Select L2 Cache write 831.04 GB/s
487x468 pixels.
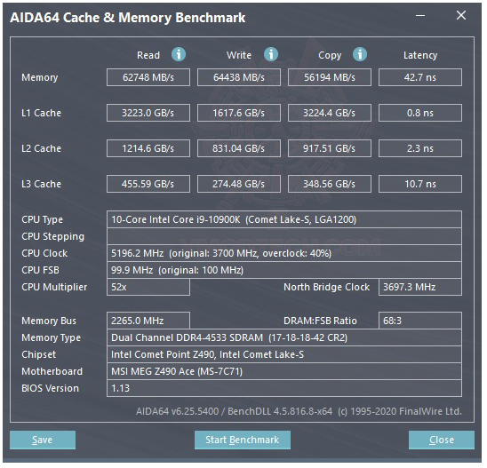click(x=240, y=149)
